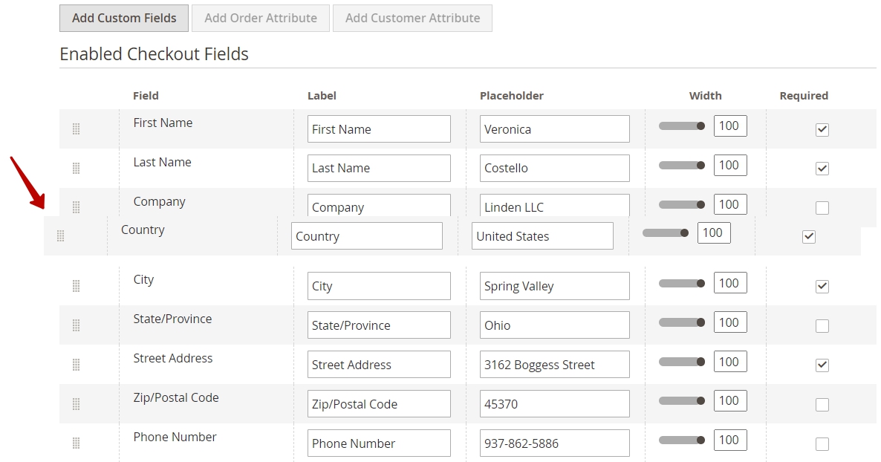Click the Street Address label input
Image resolution: width=881 pixels, height=462 pixels.
click(x=379, y=365)
